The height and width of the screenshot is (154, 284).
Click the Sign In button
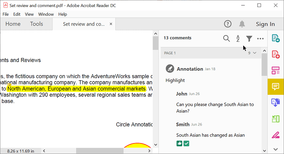click(x=265, y=24)
